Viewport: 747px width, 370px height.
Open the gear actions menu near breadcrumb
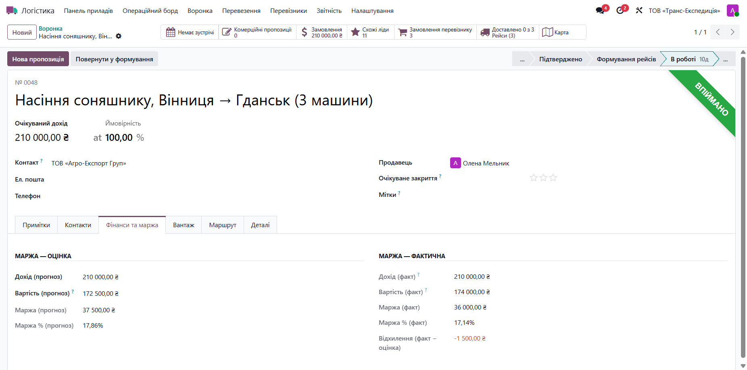pos(119,36)
